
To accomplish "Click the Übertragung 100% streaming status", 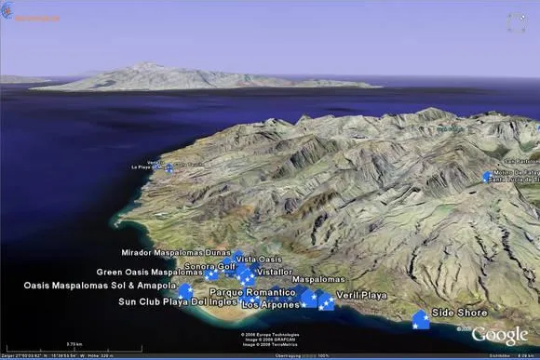I will pyautogui.click(x=302, y=356).
